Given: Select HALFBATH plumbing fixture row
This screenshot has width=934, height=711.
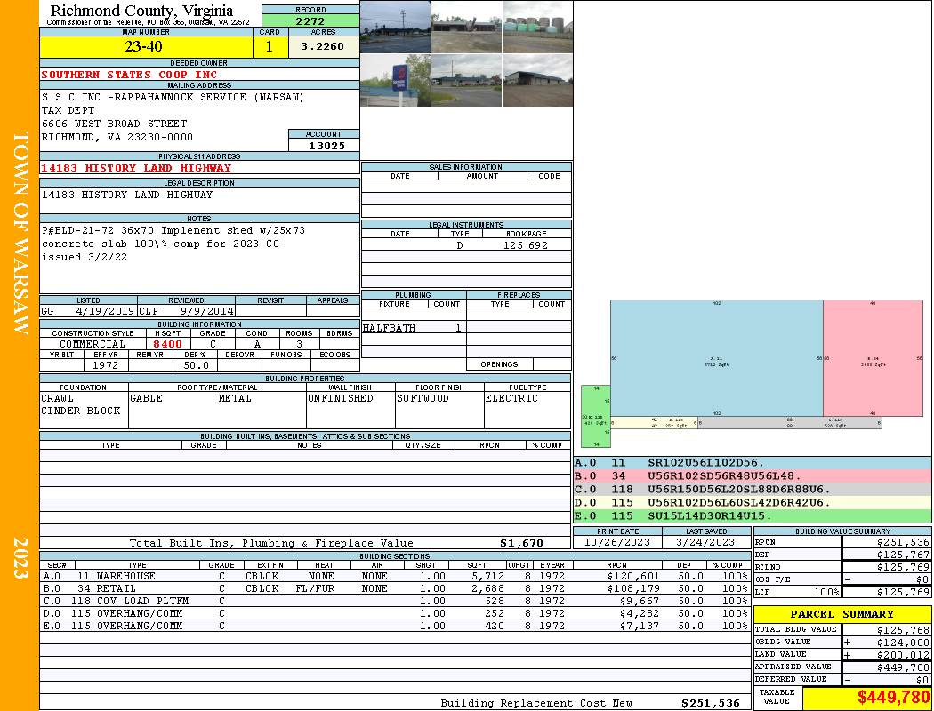Looking at the screenshot, I should 414,328.
